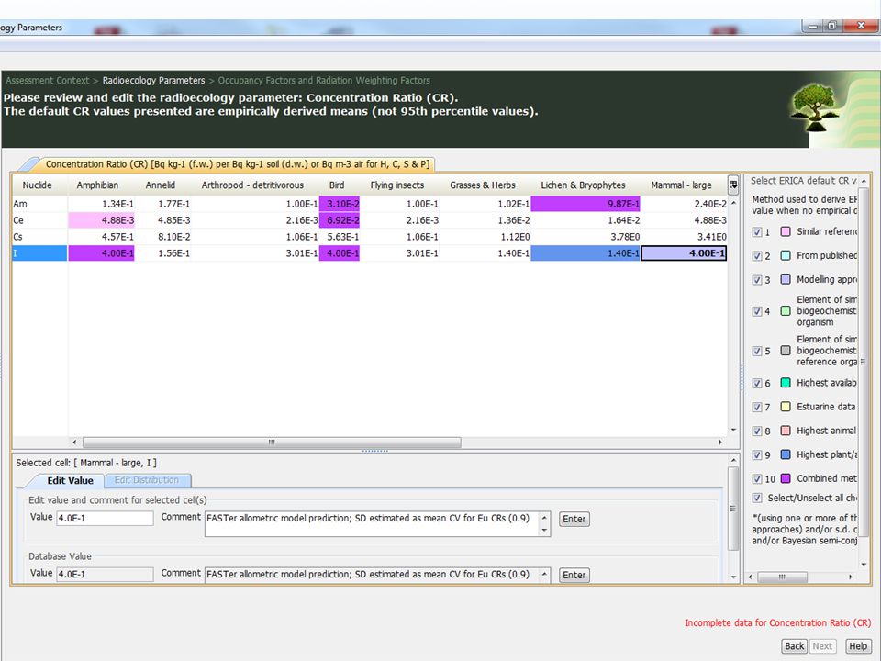Click Bird column header
This screenshot has width=881, height=661.
click(x=337, y=185)
